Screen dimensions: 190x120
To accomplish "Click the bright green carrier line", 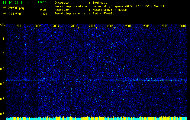I will point(97,80).
